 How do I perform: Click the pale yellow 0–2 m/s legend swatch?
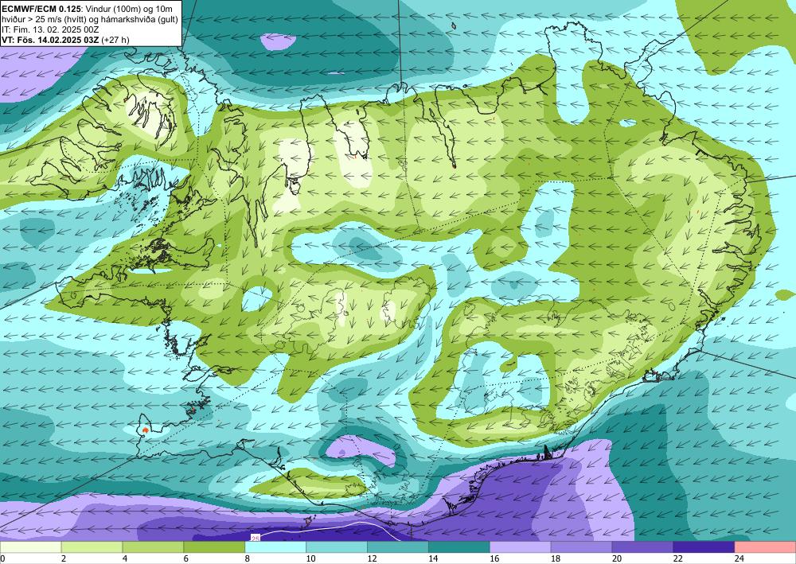point(30,547)
